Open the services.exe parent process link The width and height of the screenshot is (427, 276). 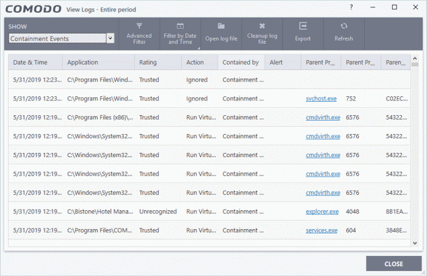[x=321, y=230]
